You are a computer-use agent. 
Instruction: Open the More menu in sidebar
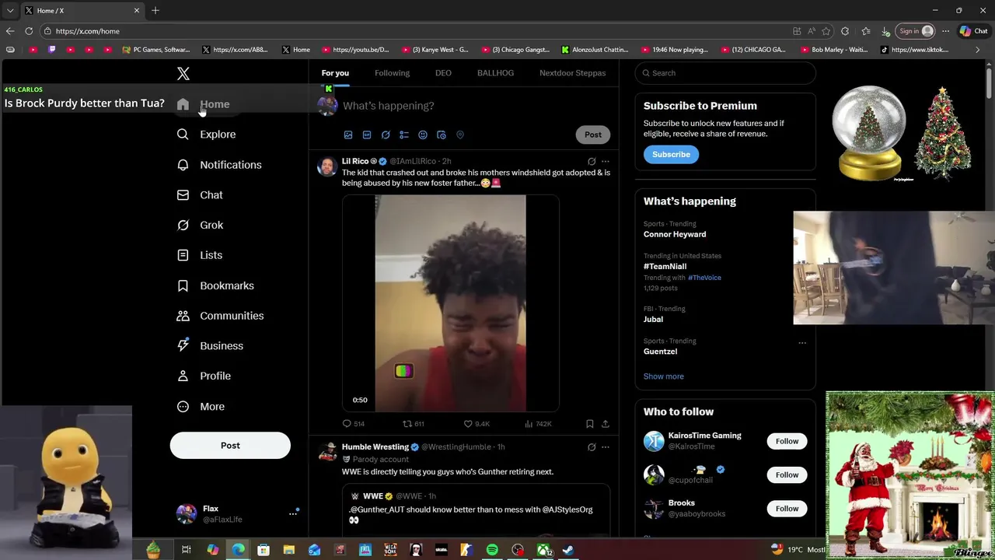point(201,406)
